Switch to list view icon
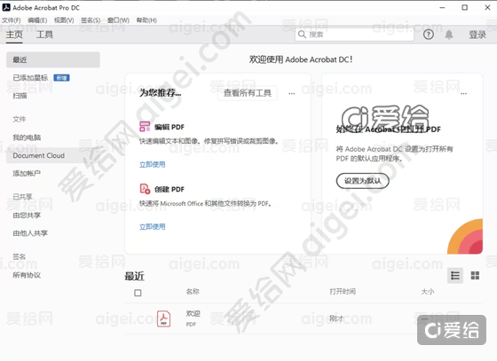 point(455,276)
